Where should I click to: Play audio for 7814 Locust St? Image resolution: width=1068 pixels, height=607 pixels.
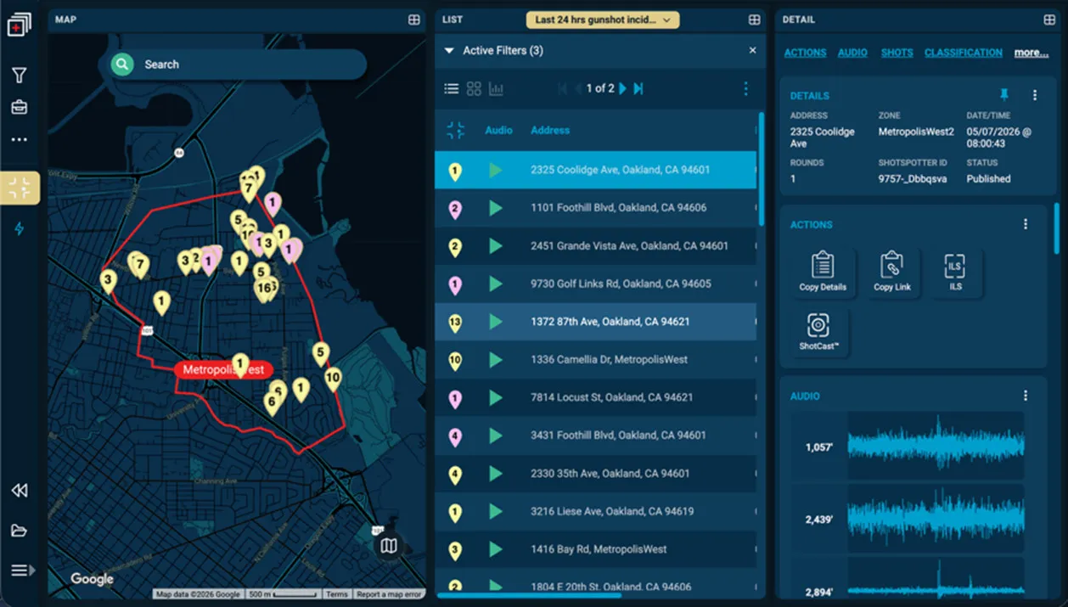(496, 398)
